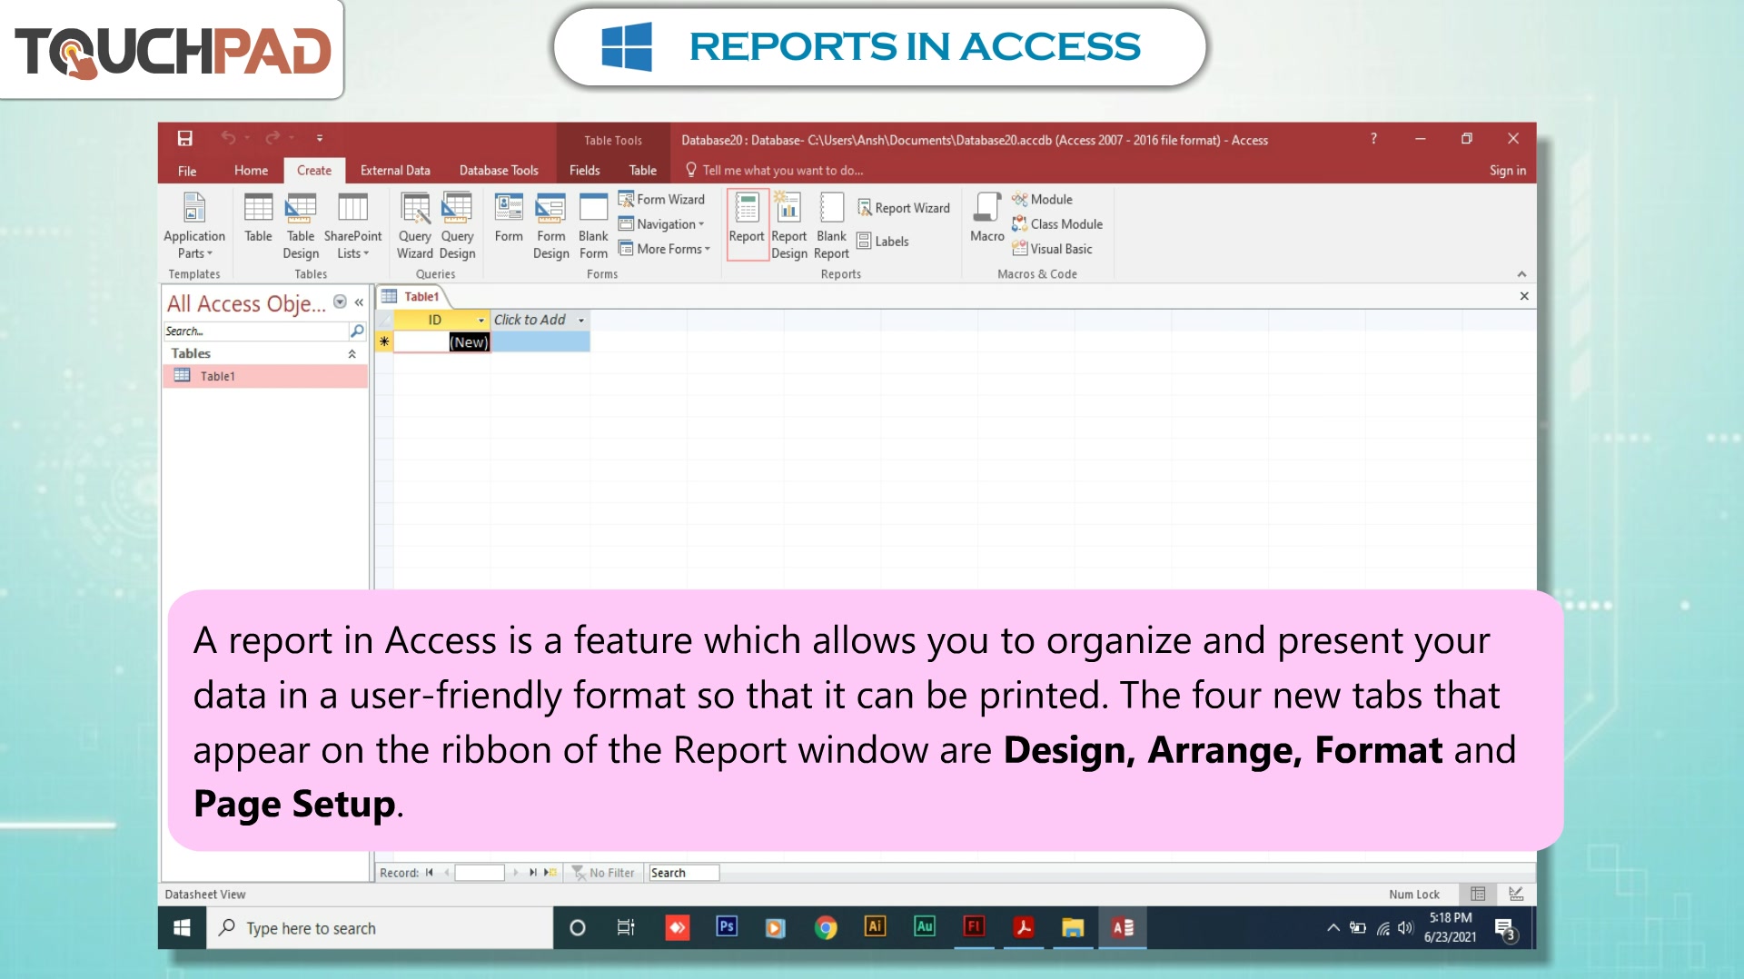Collapse the ribbon with the arrow
This screenshot has height=979, width=1744.
tap(1521, 274)
